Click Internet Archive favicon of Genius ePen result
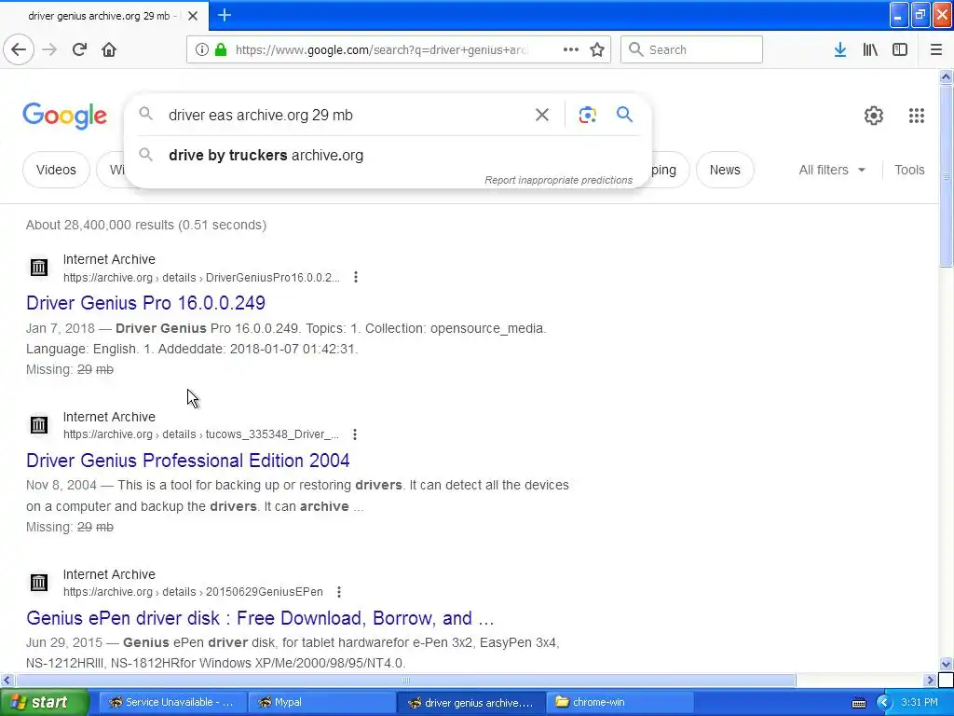954x716 pixels. pos(39,583)
